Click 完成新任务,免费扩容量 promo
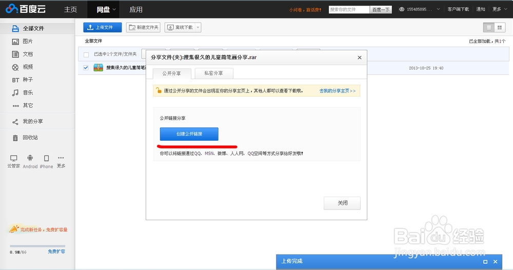The height and width of the screenshot is (270, 513). [38, 229]
